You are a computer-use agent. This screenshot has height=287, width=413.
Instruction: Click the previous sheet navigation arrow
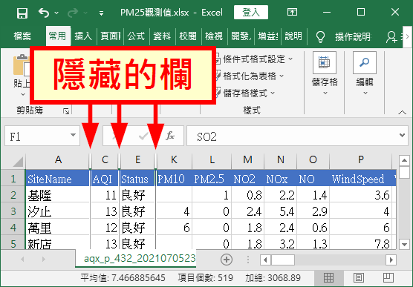22,259
